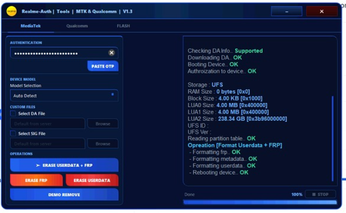Click the log panel vertical scrollbar

333,139
